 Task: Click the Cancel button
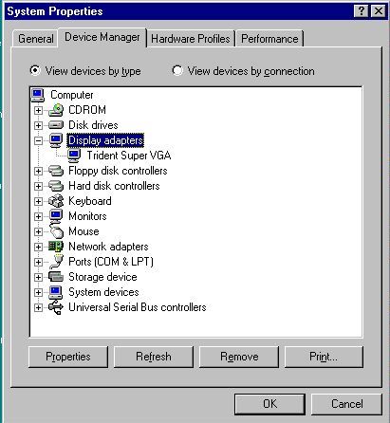346,404
